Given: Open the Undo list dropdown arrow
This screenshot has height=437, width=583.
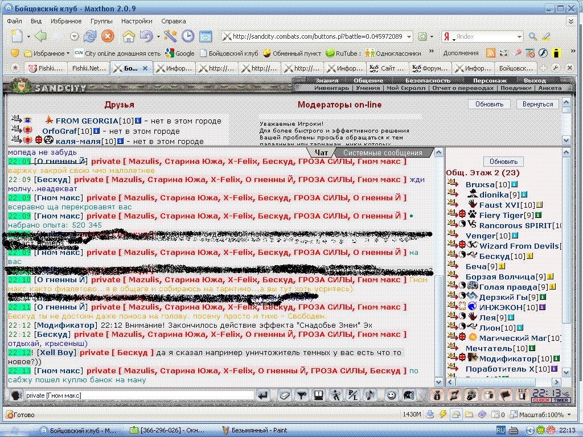Looking at the screenshot, I should click(158, 36).
